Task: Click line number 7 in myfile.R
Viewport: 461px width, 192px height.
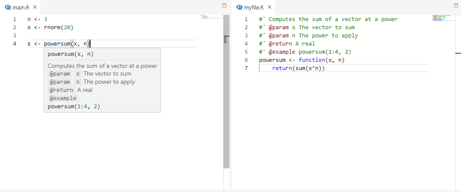Action: click(246, 68)
